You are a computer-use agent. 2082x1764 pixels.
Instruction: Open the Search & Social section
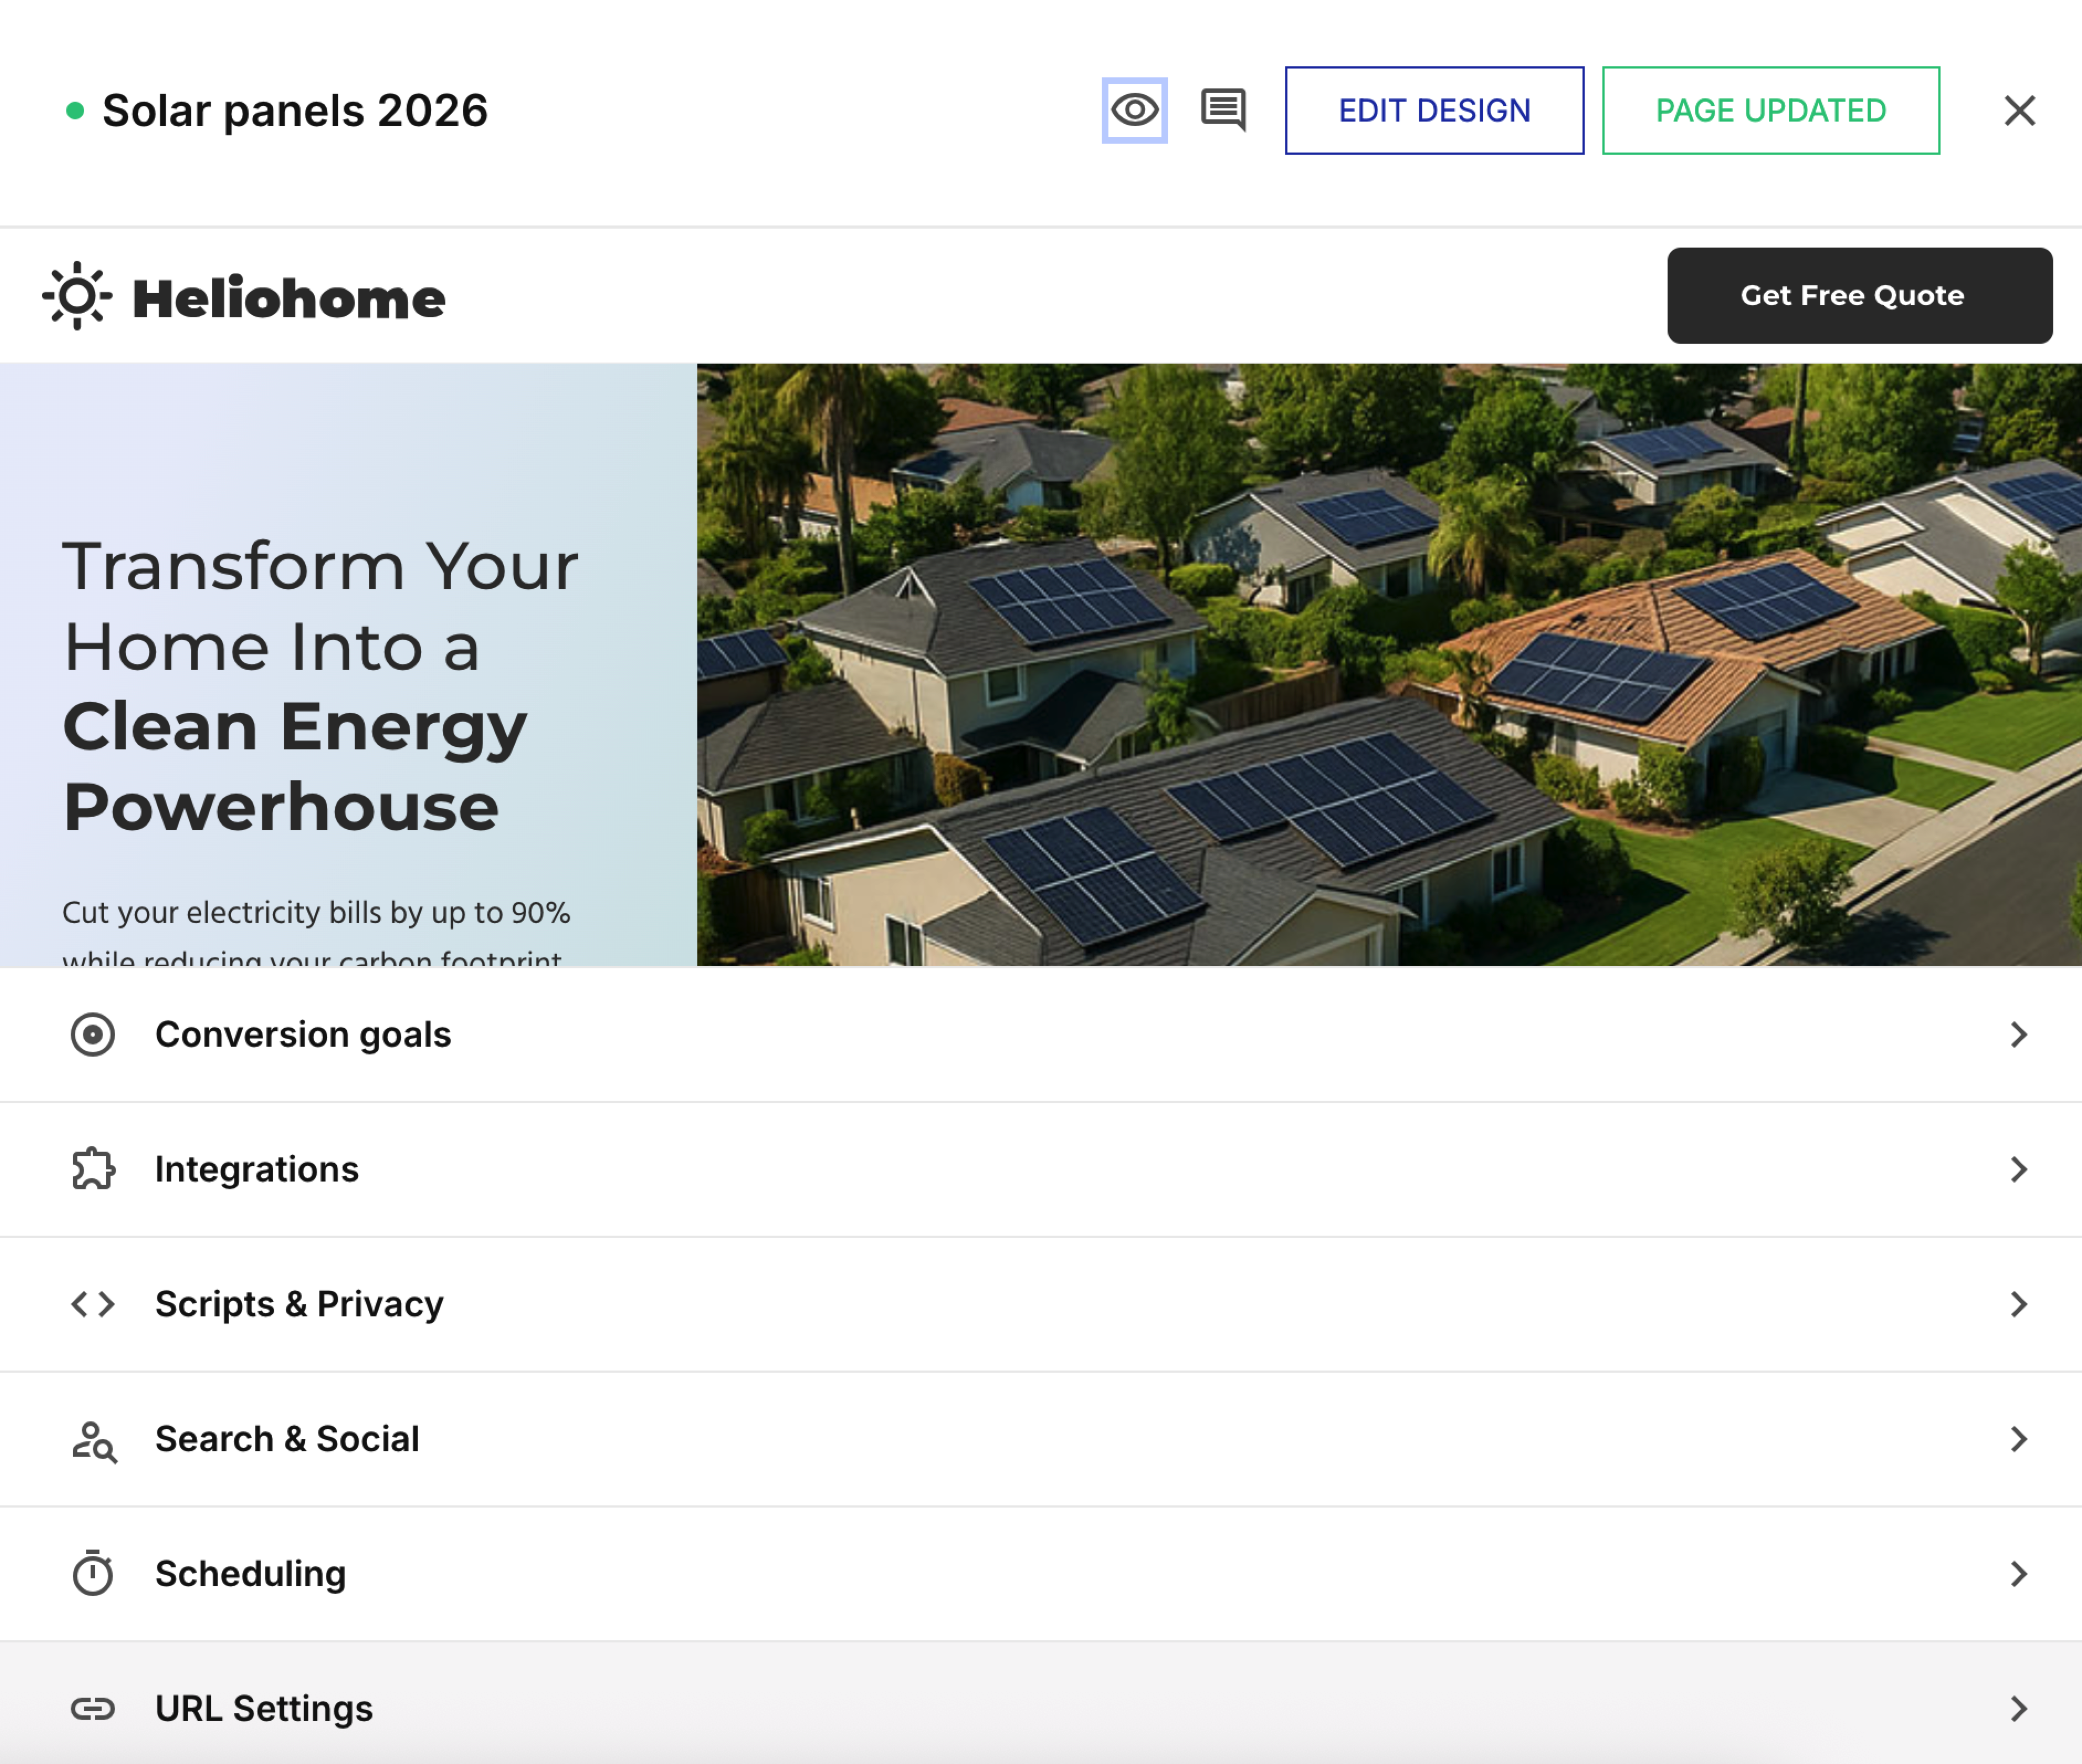tap(287, 1439)
